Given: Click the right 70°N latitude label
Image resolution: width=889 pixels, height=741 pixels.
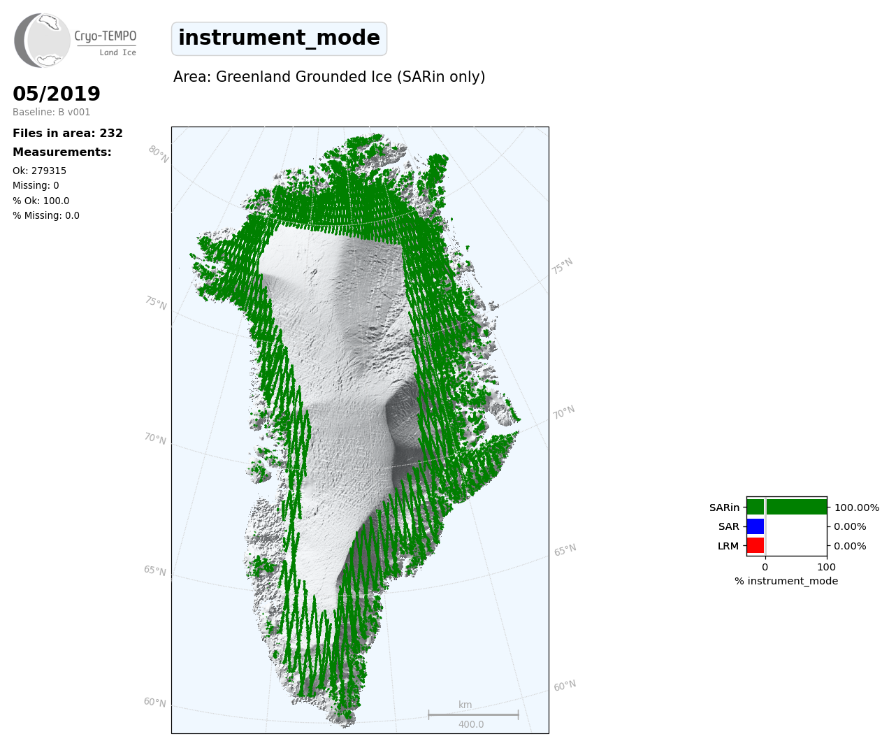Looking at the screenshot, I should tap(563, 412).
